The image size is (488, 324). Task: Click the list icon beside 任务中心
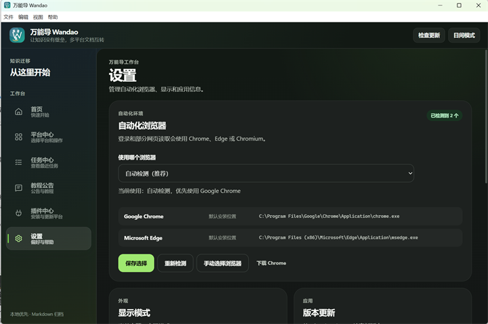(19, 162)
